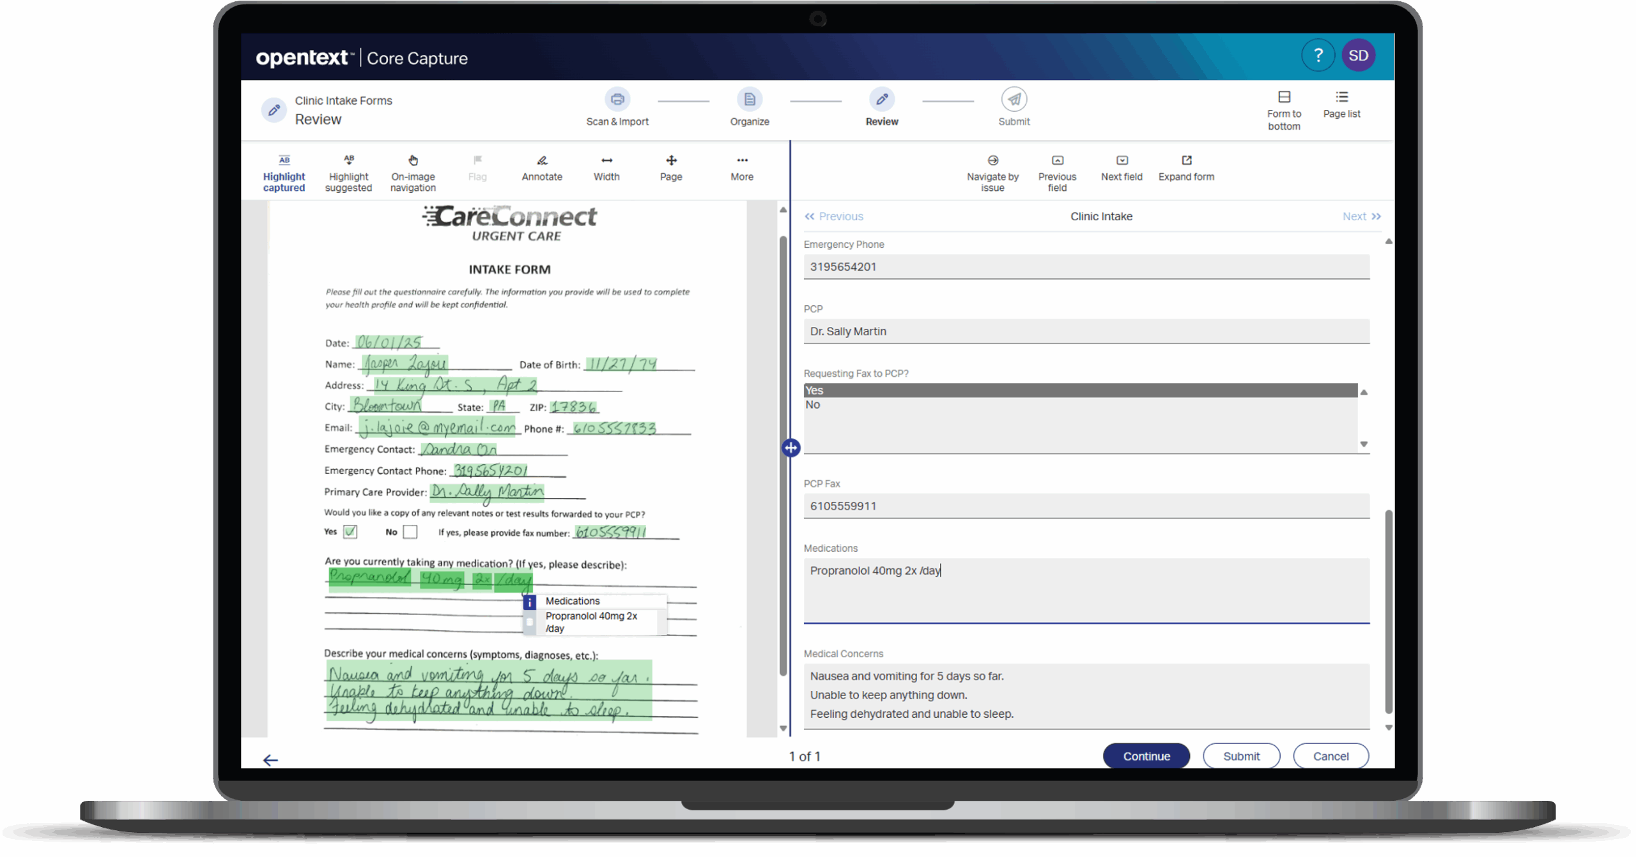Go to the Previous form
The width and height of the screenshot is (1636, 857).
point(834,217)
